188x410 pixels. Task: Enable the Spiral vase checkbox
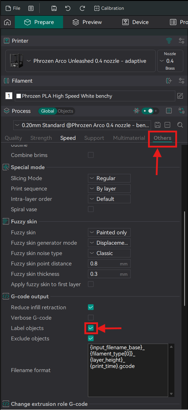(x=91, y=209)
